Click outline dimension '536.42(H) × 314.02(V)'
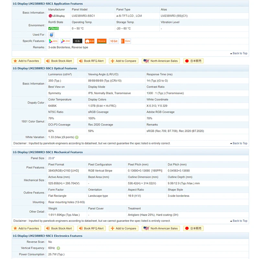Image resolution: width=259 pixels, height=259 pixels. [142, 183]
